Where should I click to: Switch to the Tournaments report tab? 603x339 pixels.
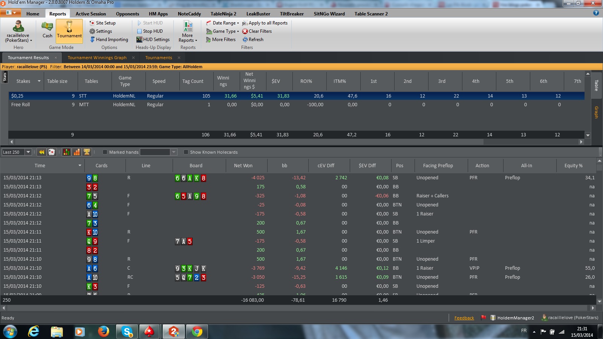tap(159, 58)
